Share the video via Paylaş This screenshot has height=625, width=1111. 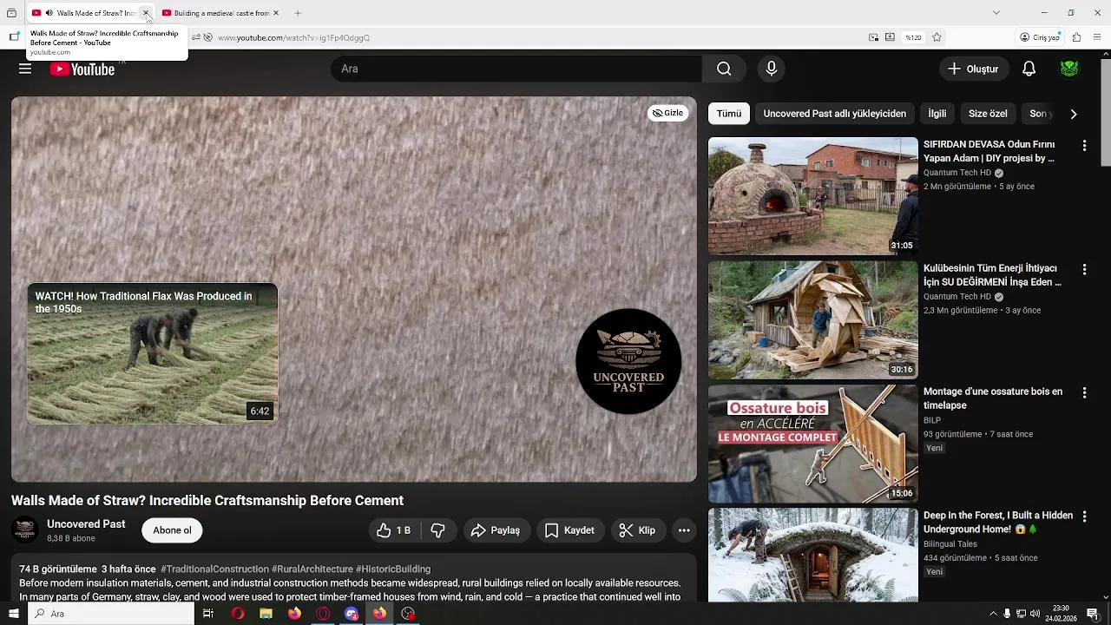coord(496,530)
